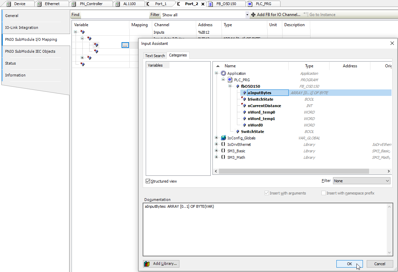Click the Application globe icon in the tree
This screenshot has width=398, height=272.
(223, 73)
